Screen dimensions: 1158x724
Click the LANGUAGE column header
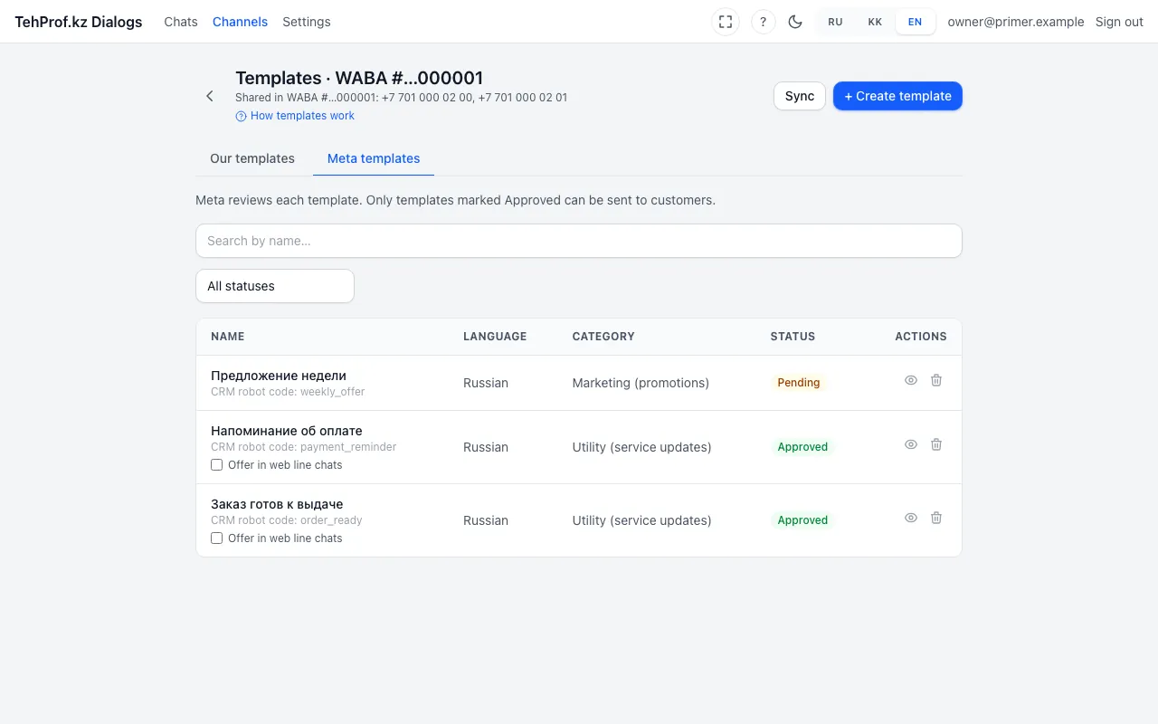click(x=495, y=337)
